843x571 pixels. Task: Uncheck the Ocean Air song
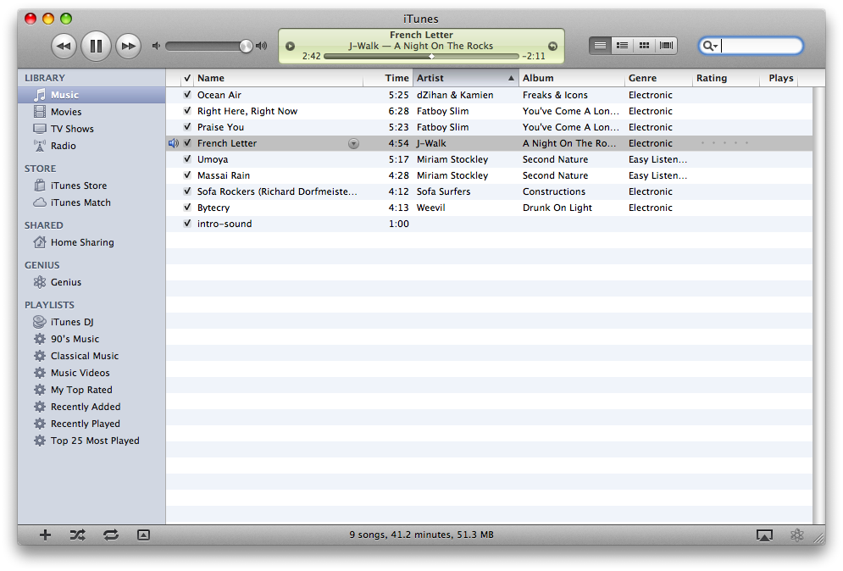pyautogui.click(x=187, y=95)
